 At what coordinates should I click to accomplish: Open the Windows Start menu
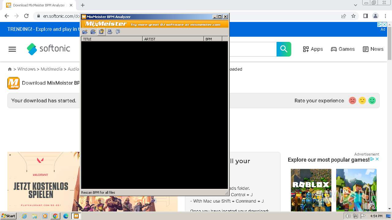tap(9, 216)
